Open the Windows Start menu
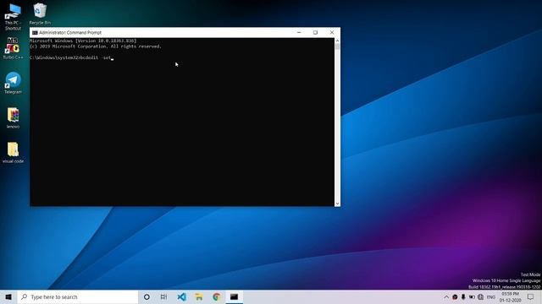Viewport: 542px width, 304px height. [8, 296]
